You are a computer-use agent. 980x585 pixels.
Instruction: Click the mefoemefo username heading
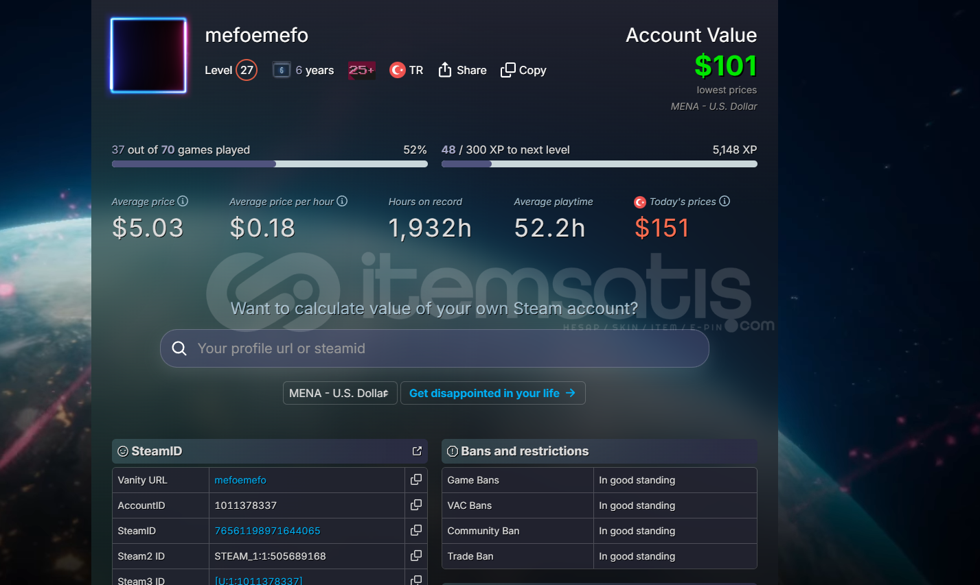pyautogui.click(x=257, y=35)
